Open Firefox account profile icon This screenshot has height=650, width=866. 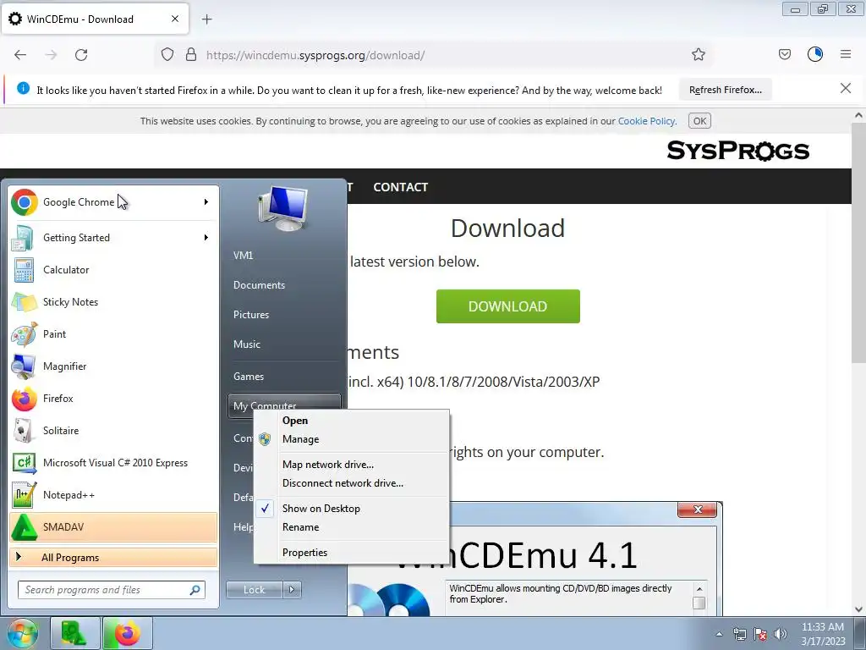[x=815, y=54]
